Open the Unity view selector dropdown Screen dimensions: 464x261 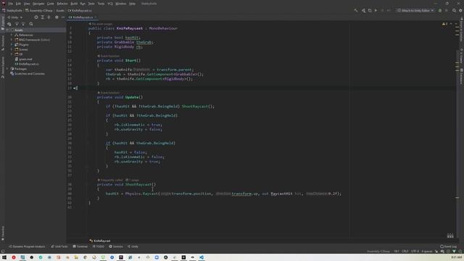click(14, 17)
